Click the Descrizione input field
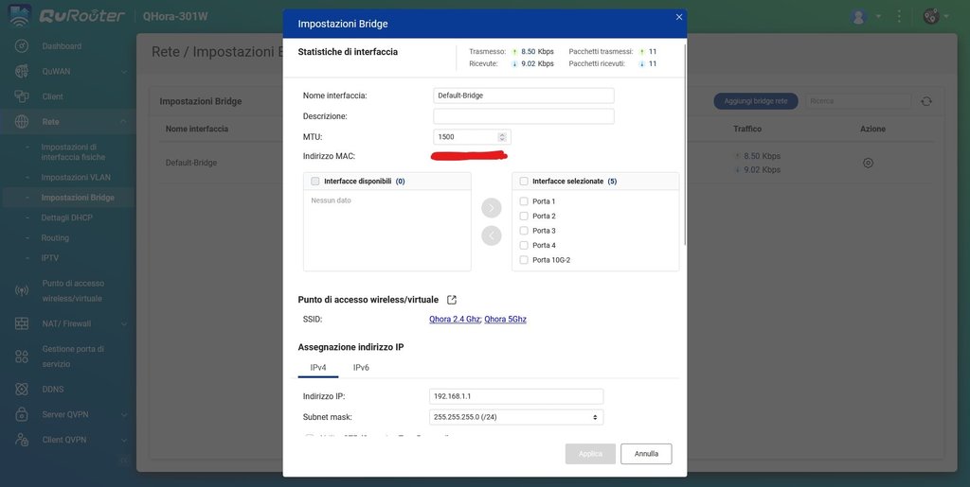 [x=523, y=116]
